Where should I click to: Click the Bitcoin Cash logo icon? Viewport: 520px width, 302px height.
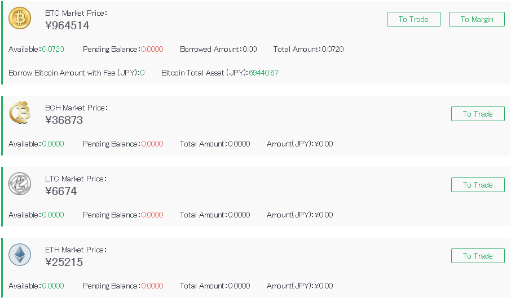(x=20, y=113)
